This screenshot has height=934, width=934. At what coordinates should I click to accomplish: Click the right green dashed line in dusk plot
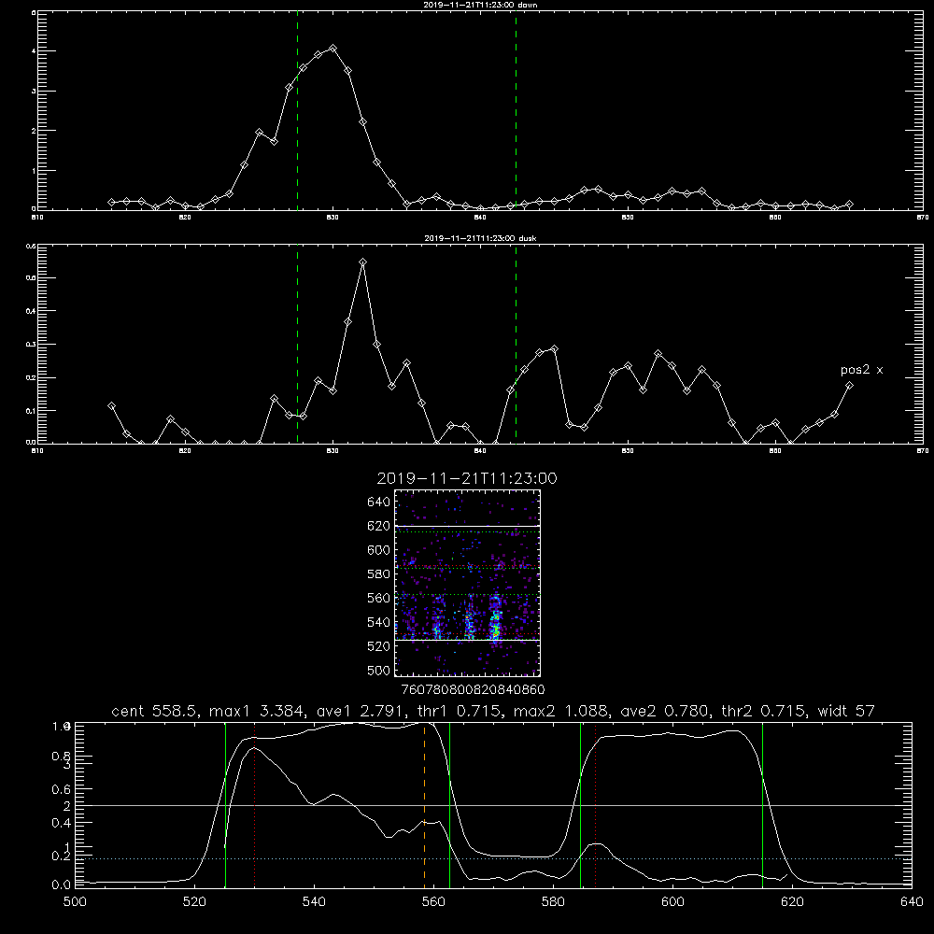516,345
